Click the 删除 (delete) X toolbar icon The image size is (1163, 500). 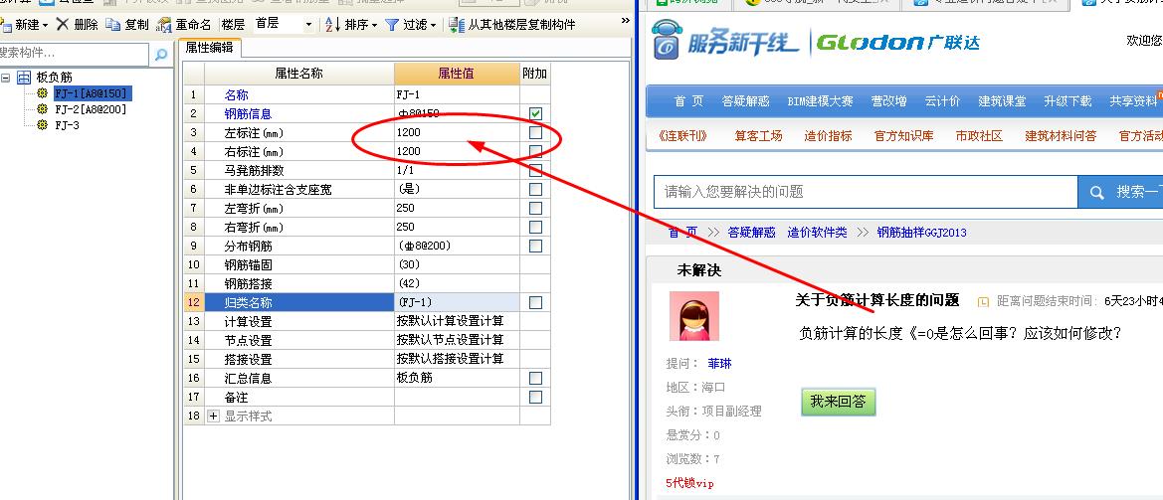coord(63,25)
